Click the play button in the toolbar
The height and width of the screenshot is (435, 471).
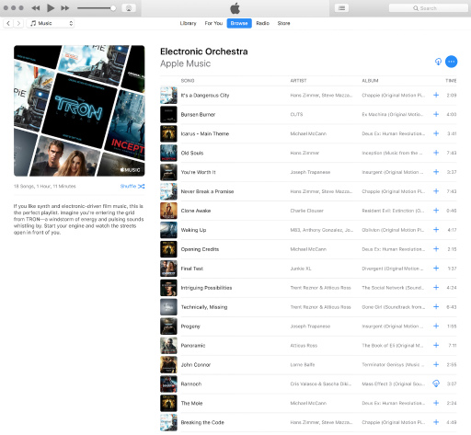pyautogui.click(x=51, y=8)
